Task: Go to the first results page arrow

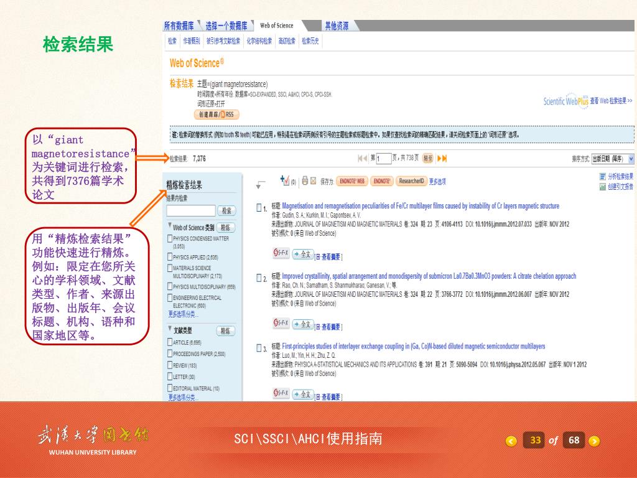Action: click(360, 159)
